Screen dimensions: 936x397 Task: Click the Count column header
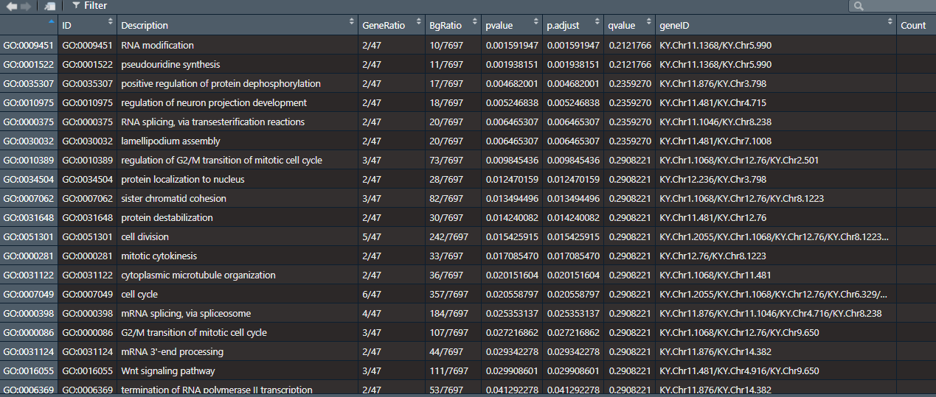tap(916, 25)
